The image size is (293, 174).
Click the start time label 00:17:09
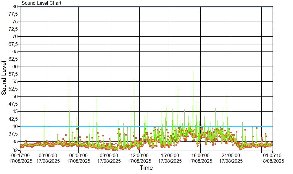pyautogui.click(x=20, y=155)
